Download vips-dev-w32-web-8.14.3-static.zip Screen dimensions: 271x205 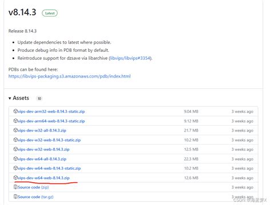coord(49,140)
